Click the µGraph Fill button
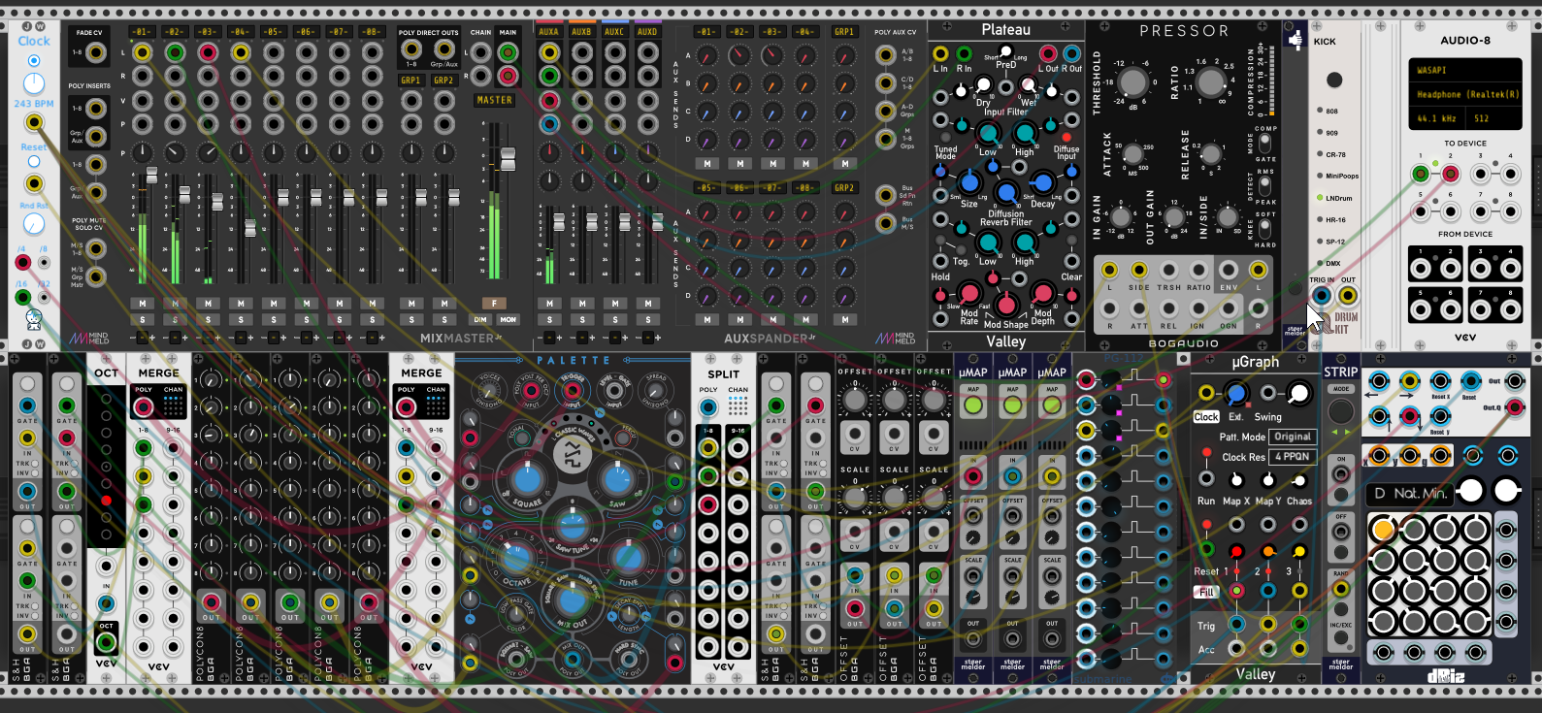Screen dimensions: 1542x713 pyautogui.click(x=1206, y=592)
